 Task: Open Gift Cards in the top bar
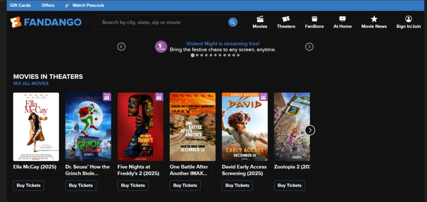(x=20, y=5)
